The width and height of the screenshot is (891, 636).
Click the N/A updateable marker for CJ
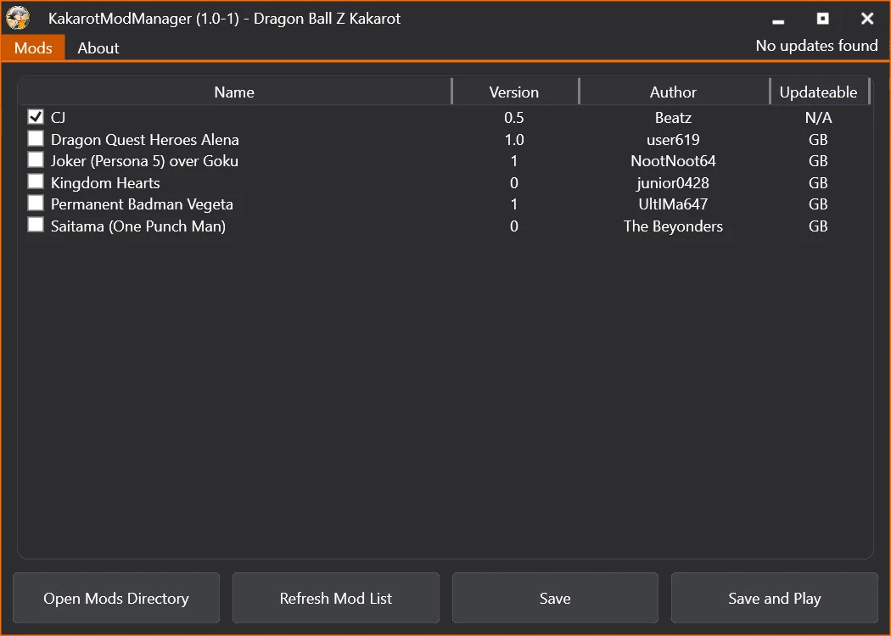[x=817, y=117]
